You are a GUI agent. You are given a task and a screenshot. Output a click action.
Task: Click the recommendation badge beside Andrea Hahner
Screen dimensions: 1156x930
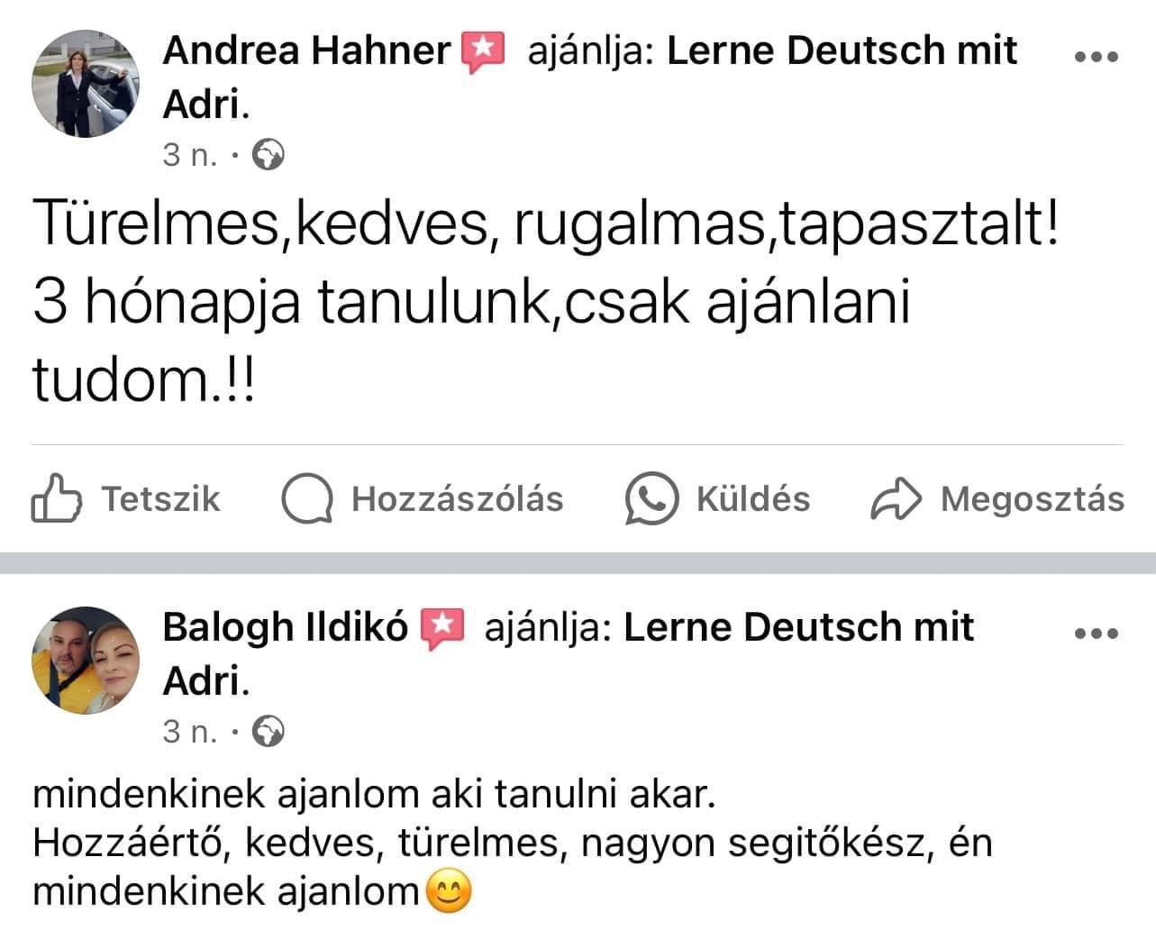(x=483, y=53)
